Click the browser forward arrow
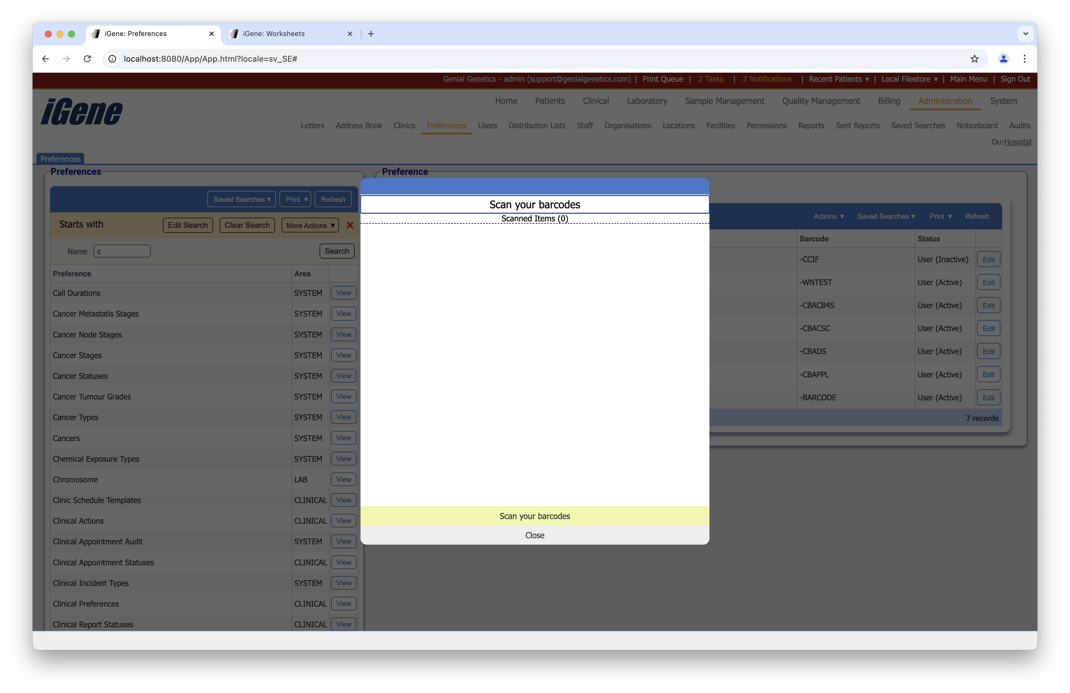Image resolution: width=1070 pixels, height=693 pixels. [x=66, y=59]
